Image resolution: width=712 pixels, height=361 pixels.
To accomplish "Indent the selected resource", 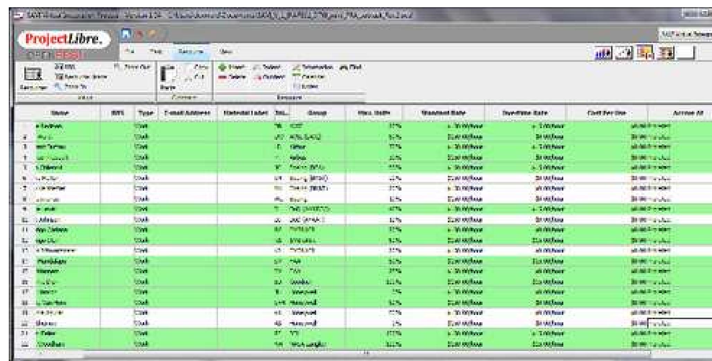I will pos(267,67).
